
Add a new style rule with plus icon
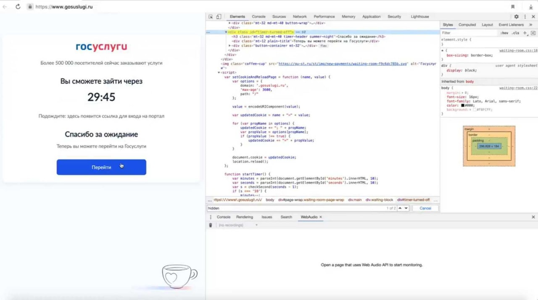(525, 33)
